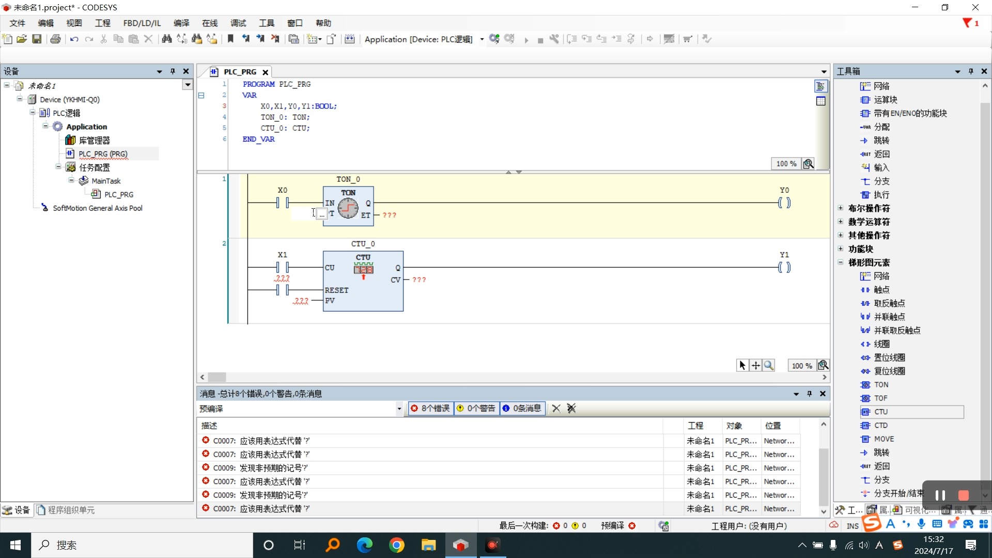Select the 置位线圈 ladder element

[889, 358]
